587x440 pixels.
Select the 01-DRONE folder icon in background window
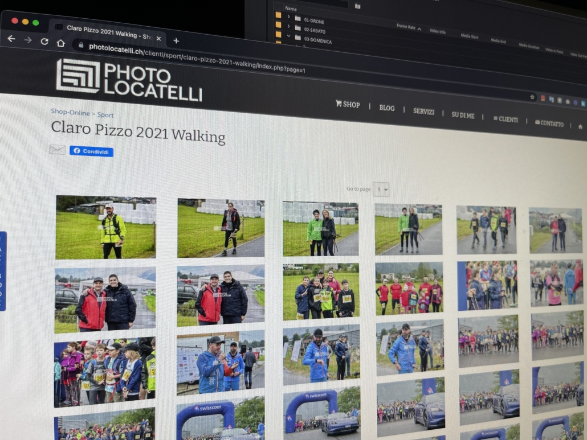pos(297,18)
